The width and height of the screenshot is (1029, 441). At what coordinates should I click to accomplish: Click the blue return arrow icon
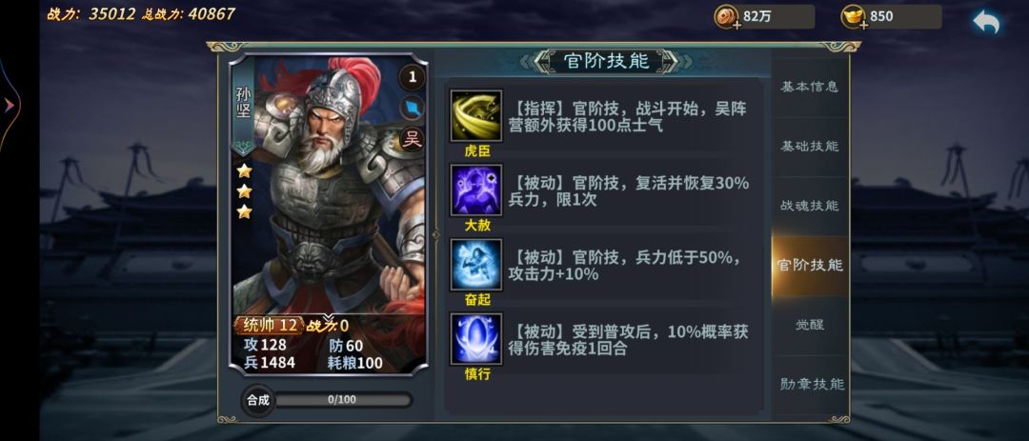pos(986,21)
